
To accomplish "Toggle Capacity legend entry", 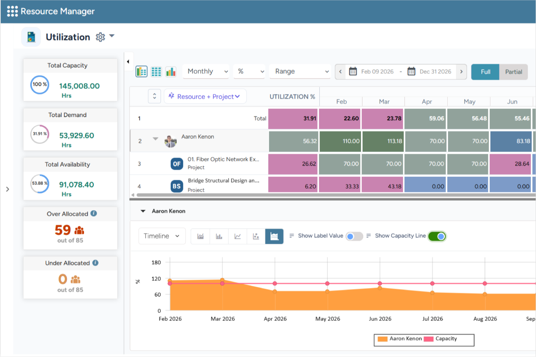I will (x=440, y=339).
